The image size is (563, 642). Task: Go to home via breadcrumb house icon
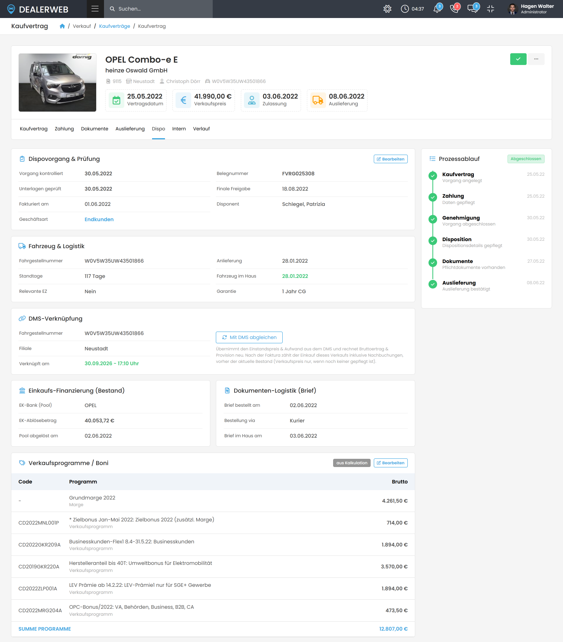62,26
